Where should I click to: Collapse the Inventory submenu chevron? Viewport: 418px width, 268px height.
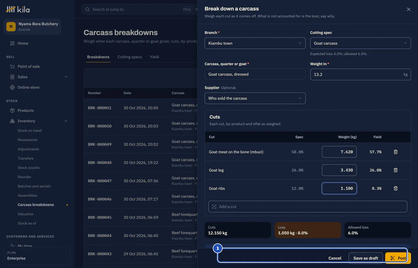pos(66,121)
